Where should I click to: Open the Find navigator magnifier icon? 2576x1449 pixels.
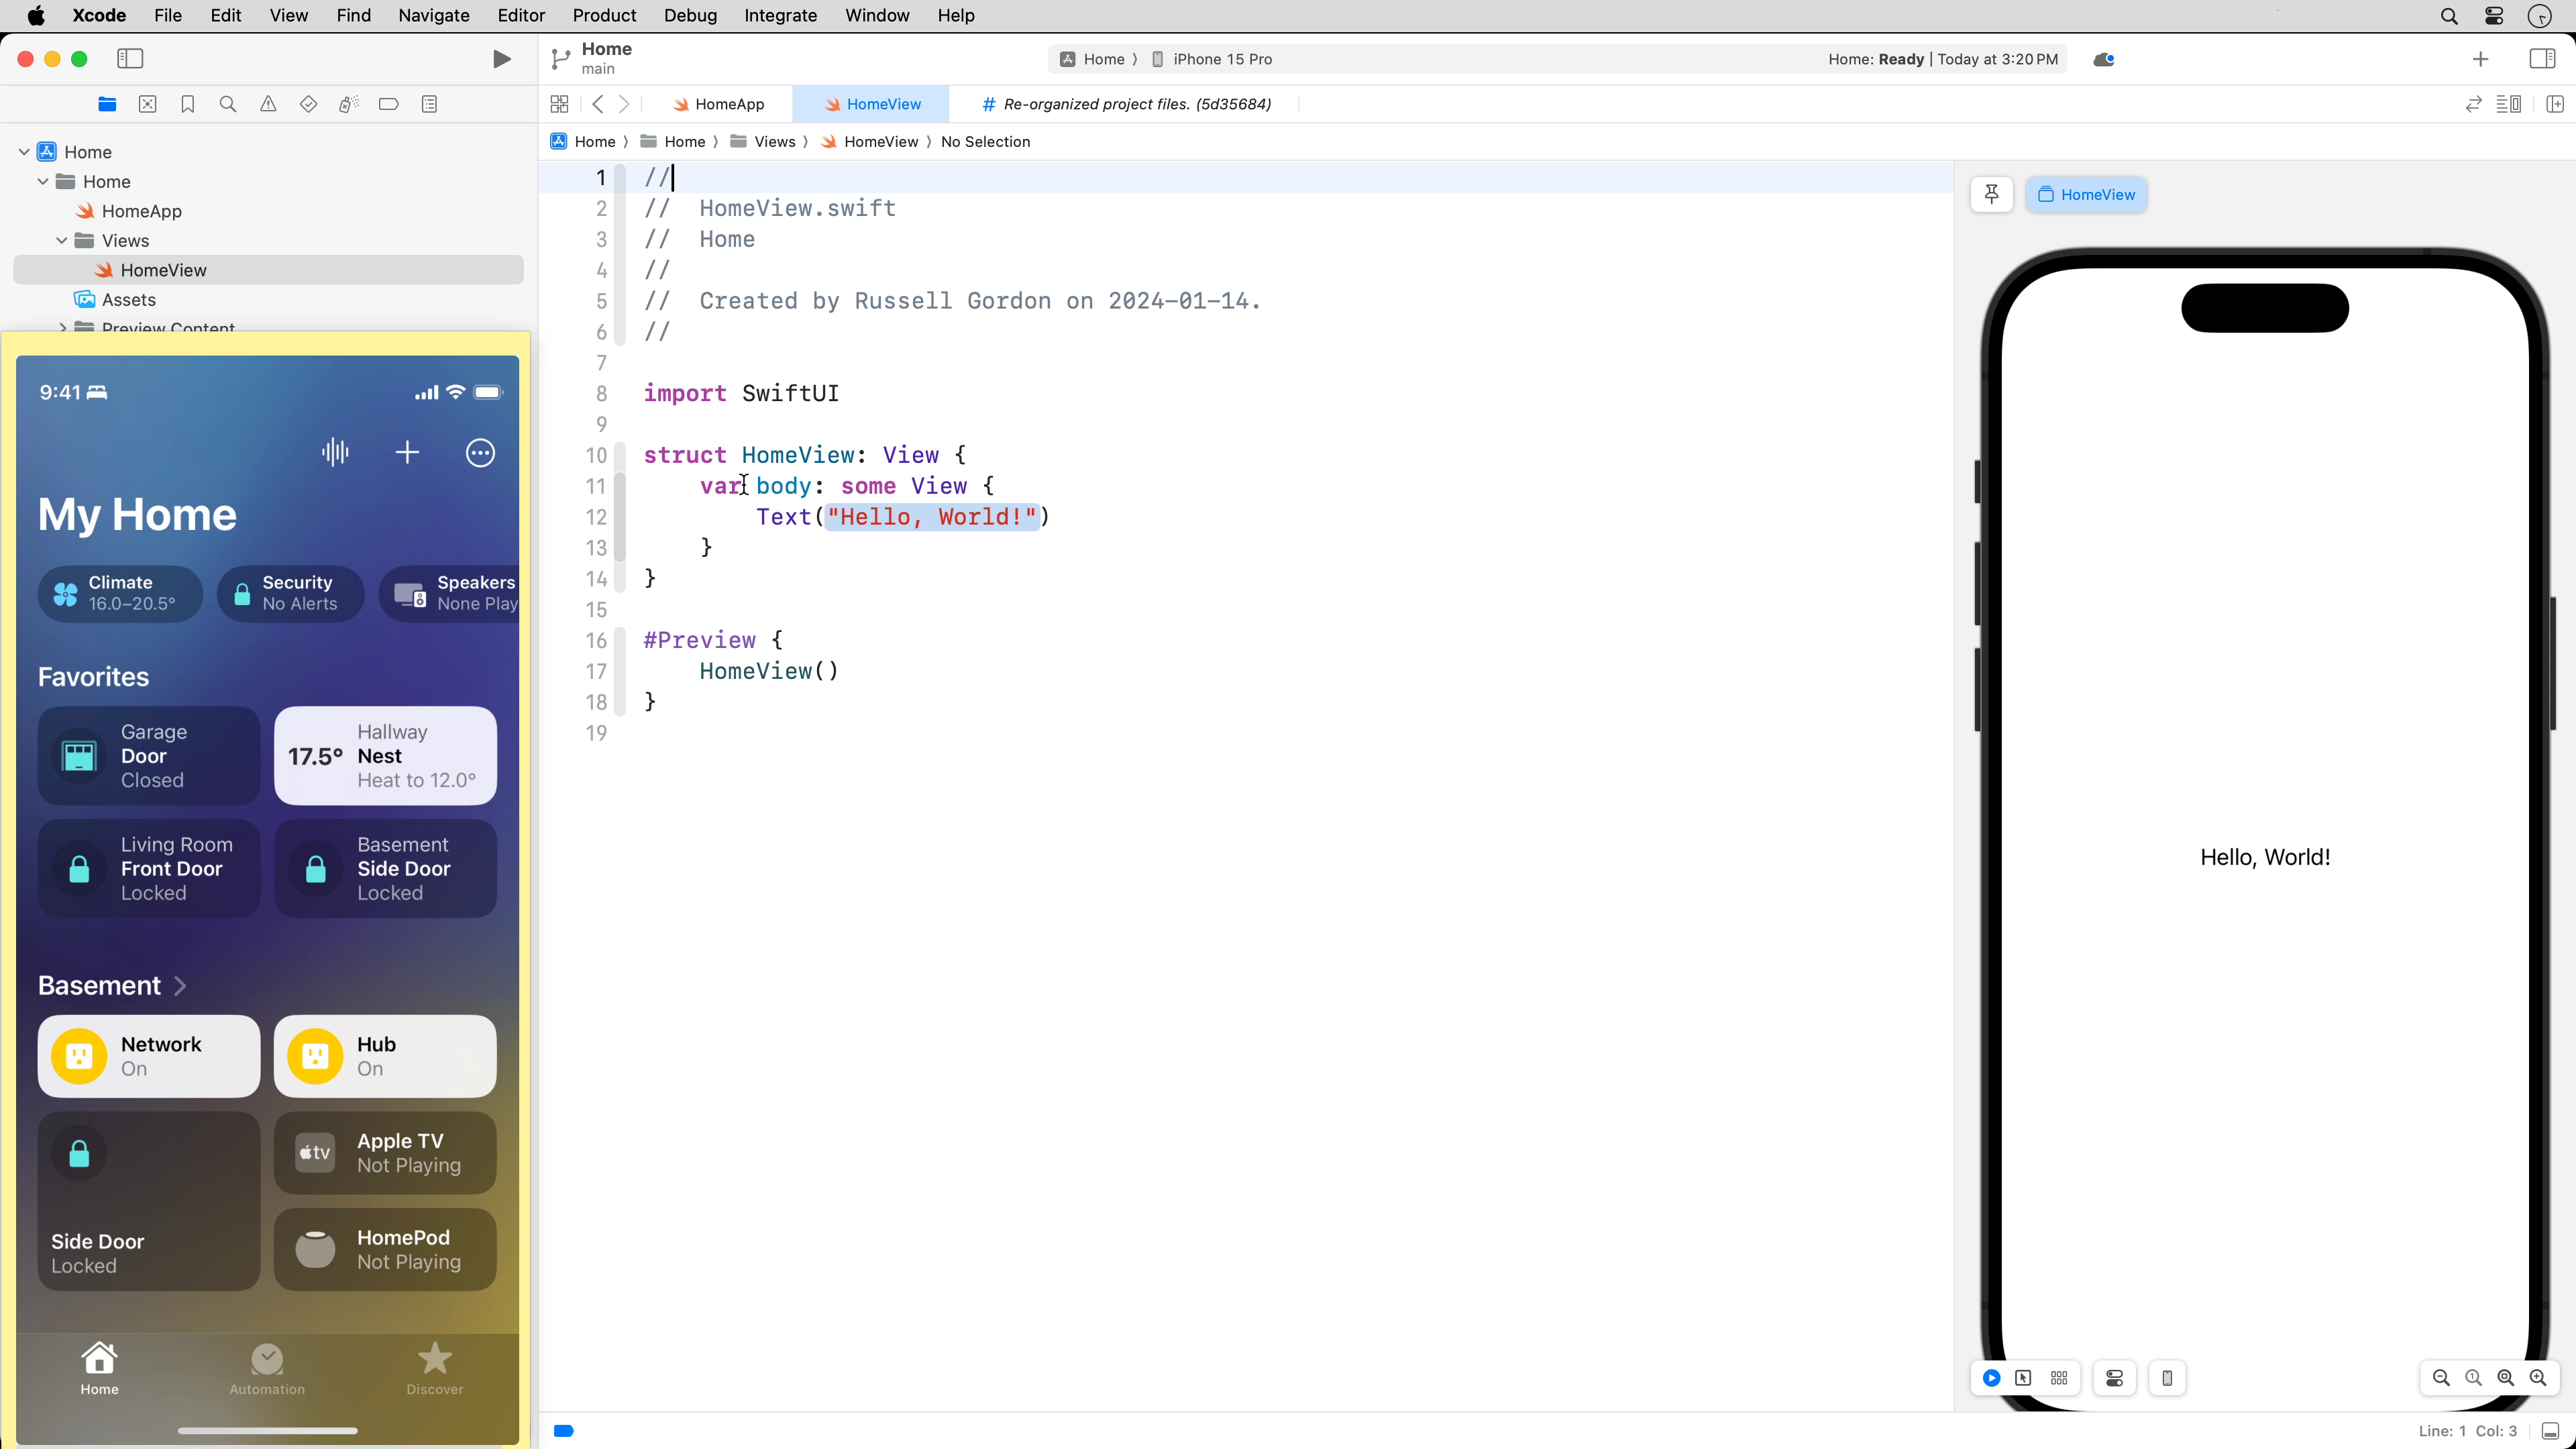(228, 104)
